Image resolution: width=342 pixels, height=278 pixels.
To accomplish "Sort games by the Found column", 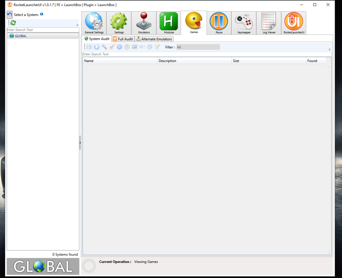I will [x=316, y=61].
